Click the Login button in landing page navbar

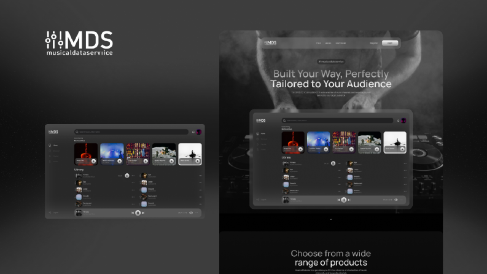pos(390,43)
